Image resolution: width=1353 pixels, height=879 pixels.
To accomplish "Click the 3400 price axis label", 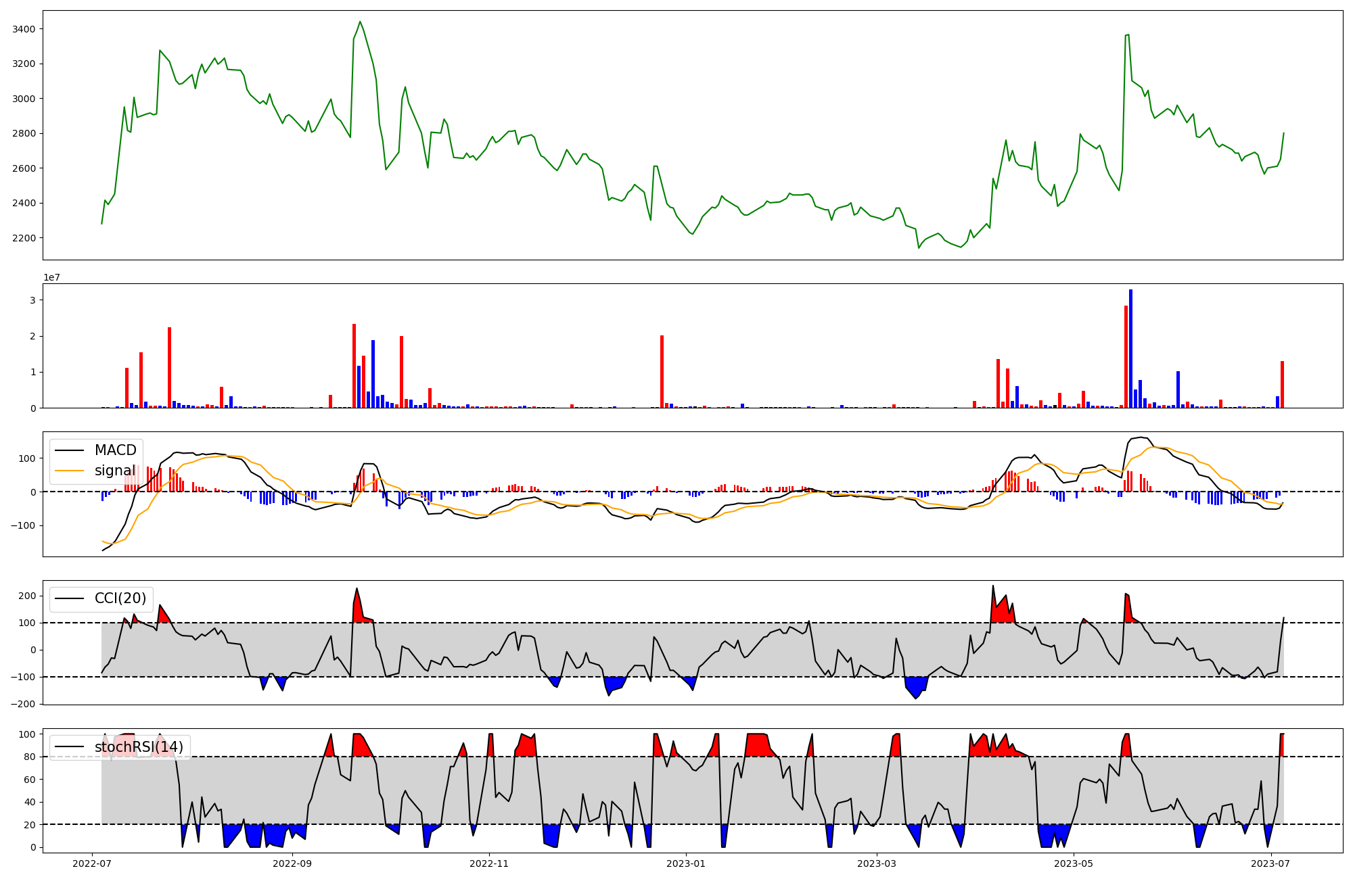I will pos(24,29).
